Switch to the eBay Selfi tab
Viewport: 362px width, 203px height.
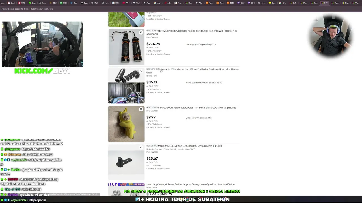tap(293, 3)
